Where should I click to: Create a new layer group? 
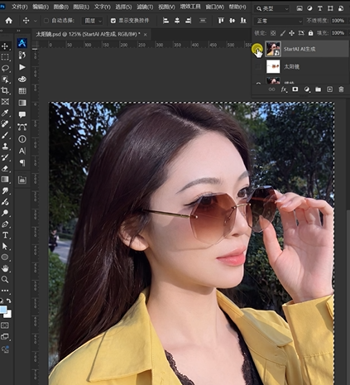[319, 89]
